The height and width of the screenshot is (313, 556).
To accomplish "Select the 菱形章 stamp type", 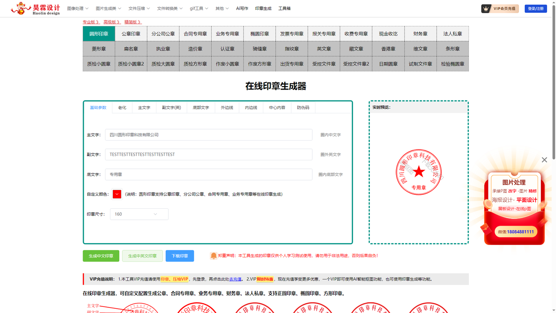I will (x=99, y=49).
